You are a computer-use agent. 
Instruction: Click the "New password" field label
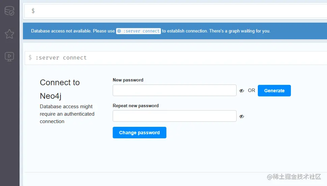click(128, 80)
